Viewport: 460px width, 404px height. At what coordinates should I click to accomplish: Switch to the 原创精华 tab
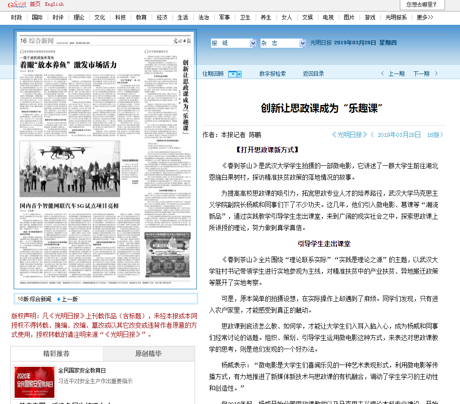pyautogui.click(x=149, y=354)
